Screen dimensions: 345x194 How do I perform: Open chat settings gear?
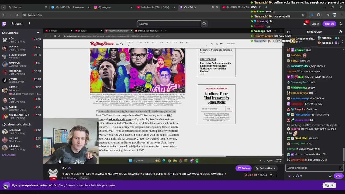[x=330, y=176]
